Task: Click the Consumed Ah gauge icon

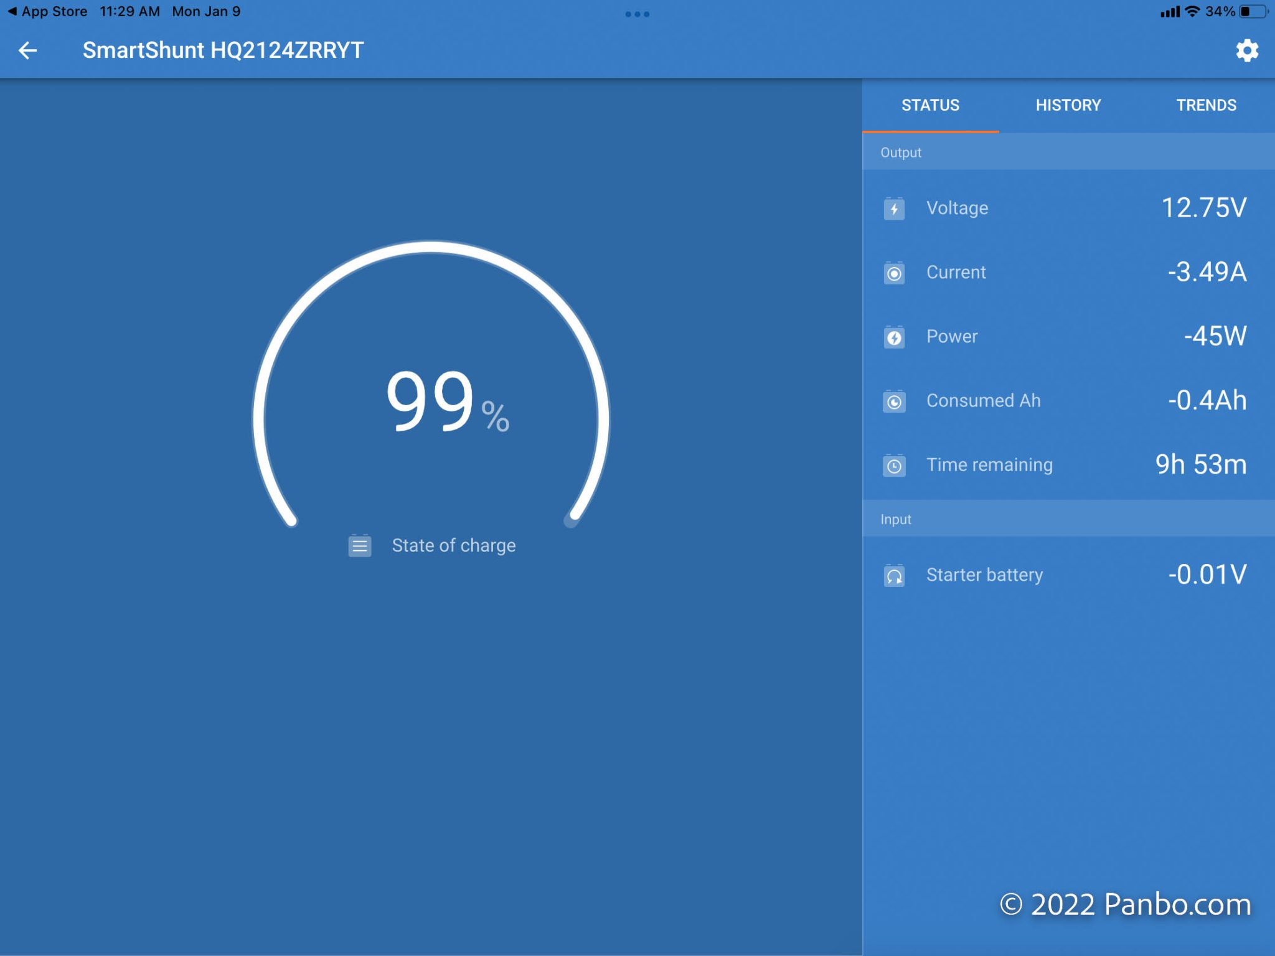Action: (894, 401)
